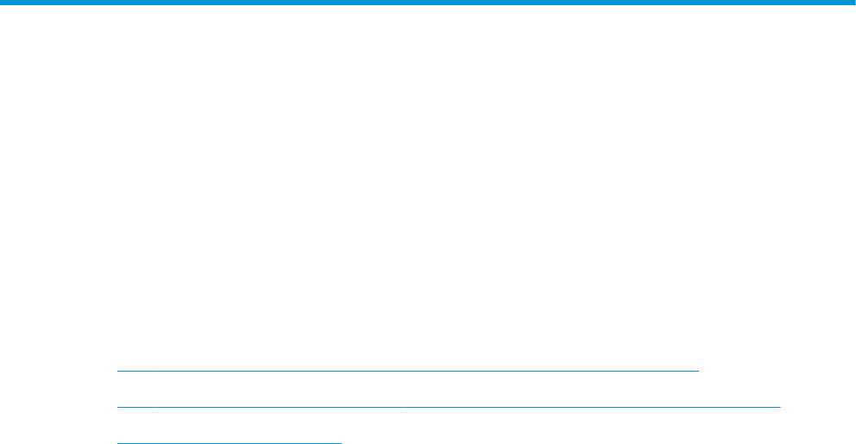The height and width of the screenshot is (444, 856).
Task: Click right end of the short bottom underline
Action: (339, 443)
